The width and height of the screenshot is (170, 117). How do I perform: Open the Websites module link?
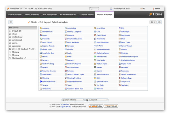point(100,89)
